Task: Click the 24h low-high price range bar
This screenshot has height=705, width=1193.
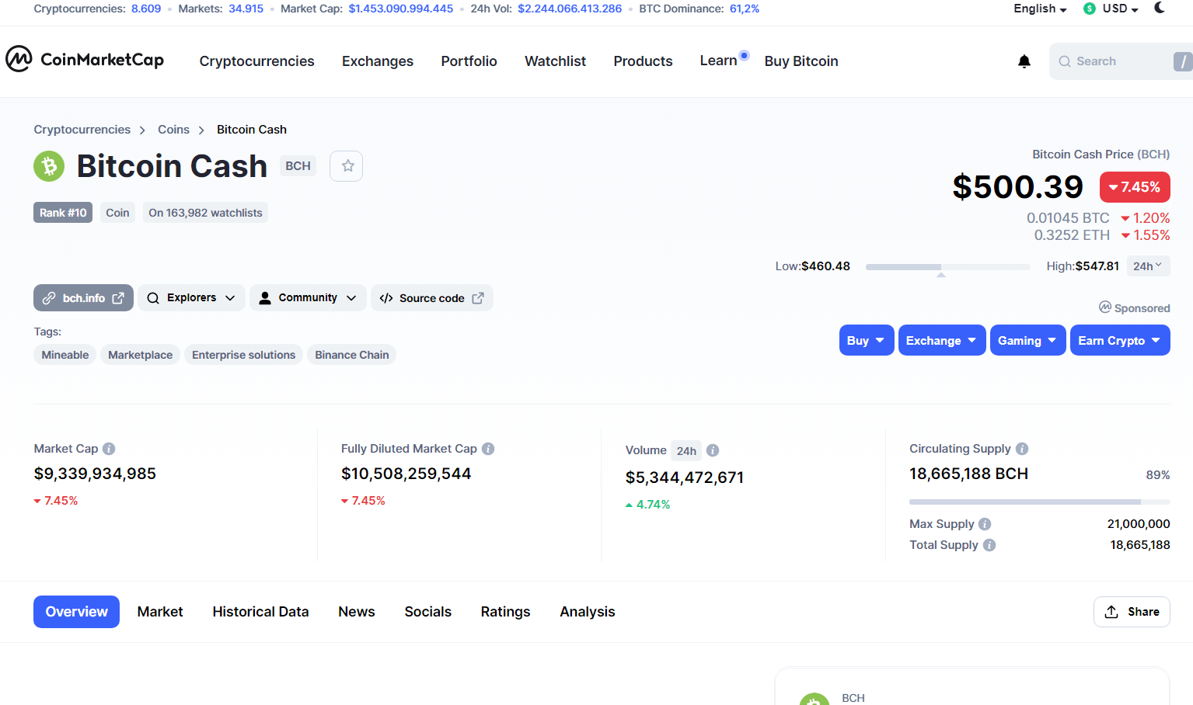Action: (x=948, y=267)
